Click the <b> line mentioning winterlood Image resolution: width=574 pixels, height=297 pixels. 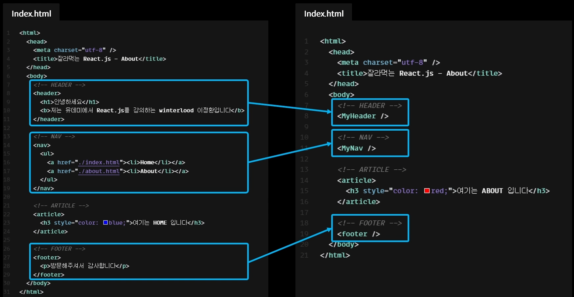(142, 110)
